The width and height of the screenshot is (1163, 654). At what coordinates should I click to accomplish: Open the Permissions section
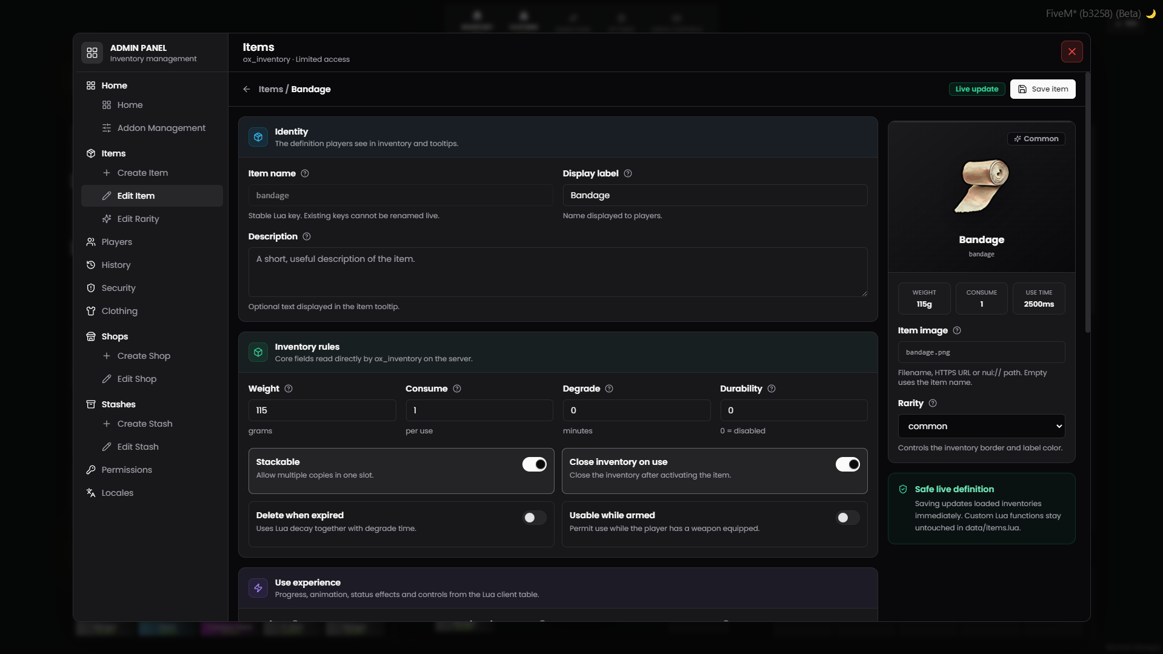(x=152, y=470)
